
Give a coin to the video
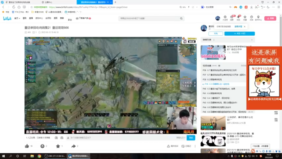[42, 146]
